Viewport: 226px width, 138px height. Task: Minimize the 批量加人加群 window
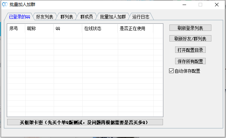point(184,5)
